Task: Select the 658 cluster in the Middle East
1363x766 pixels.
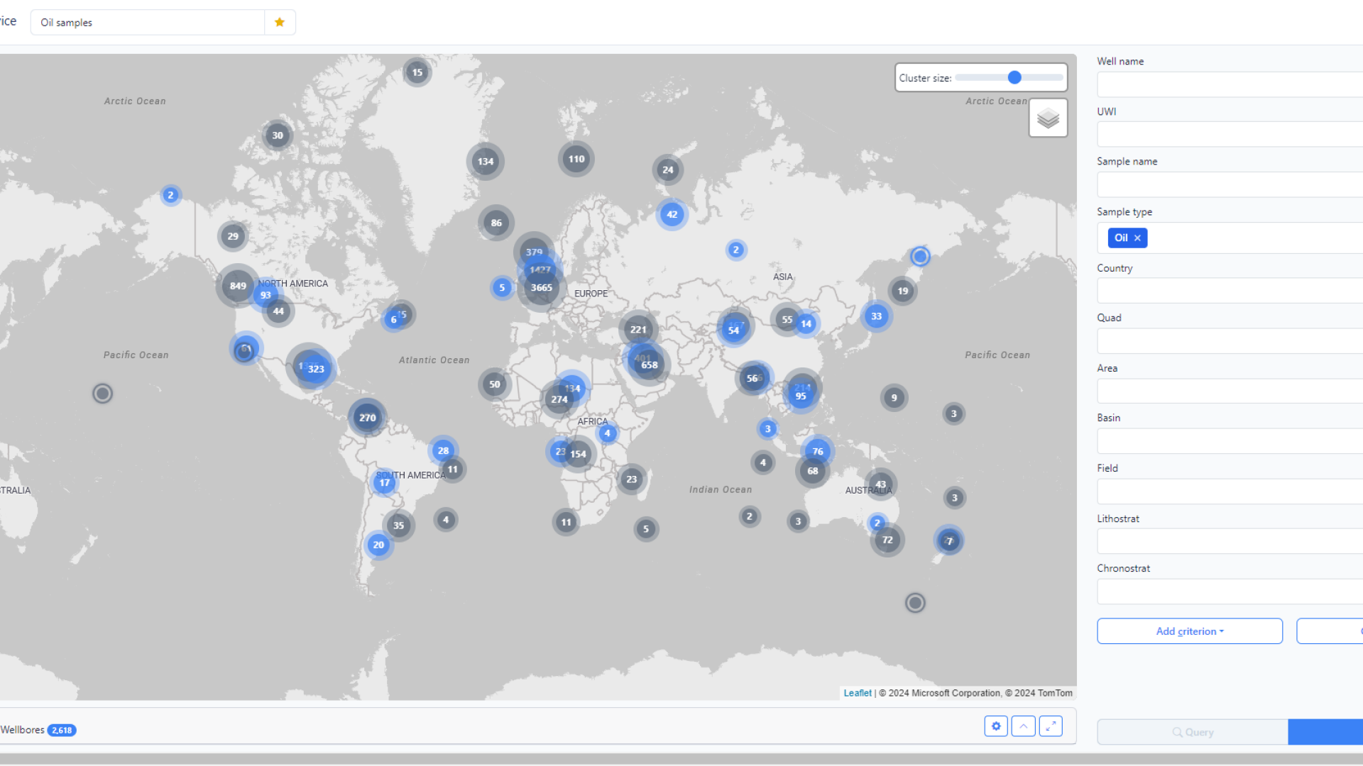Action: pos(650,365)
